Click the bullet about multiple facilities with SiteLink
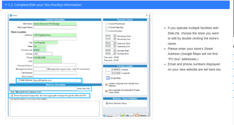 pyautogui.click(x=193, y=36)
